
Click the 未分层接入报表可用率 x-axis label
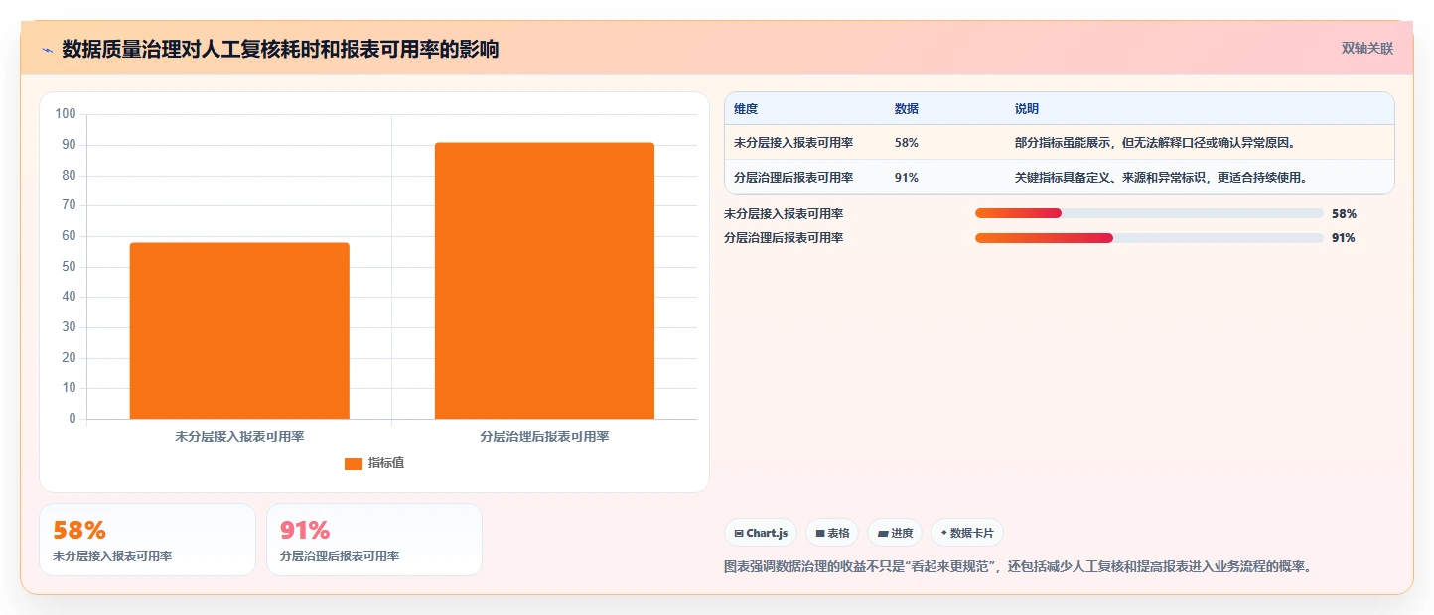239,436
